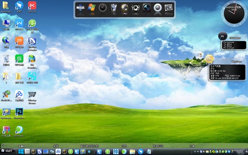Open the Nexus logo in the dock
The height and width of the screenshot is (155, 248).
pyautogui.click(x=80, y=7)
